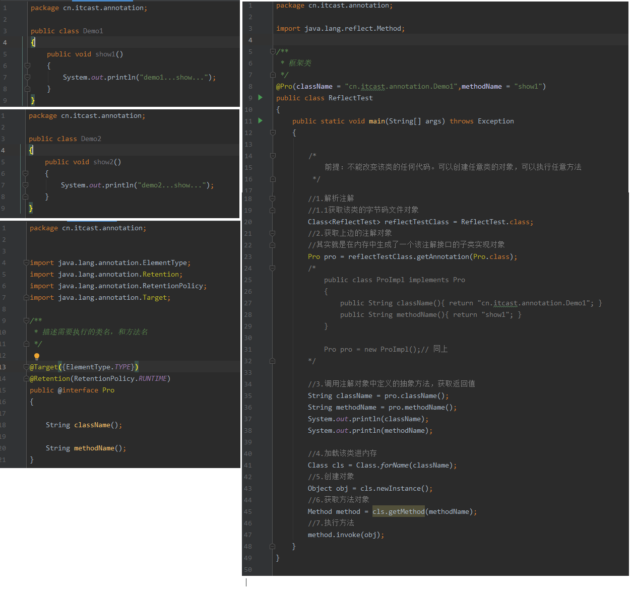633x595 pixels.
Task: Click String methodName(); in Pro annotation
Action: [86, 448]
